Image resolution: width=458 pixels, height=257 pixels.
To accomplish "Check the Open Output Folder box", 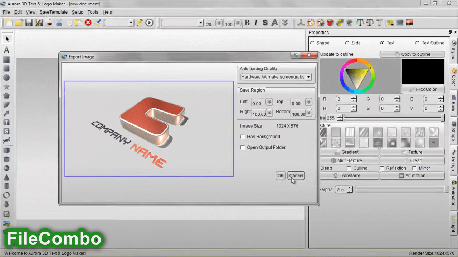I will coord(243,148).
